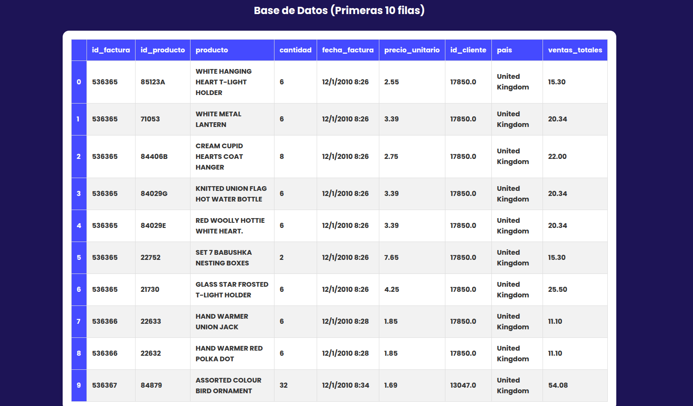Click WHITE HANGING HEART T-LIGHT HOLDER cell

(232, 82)
